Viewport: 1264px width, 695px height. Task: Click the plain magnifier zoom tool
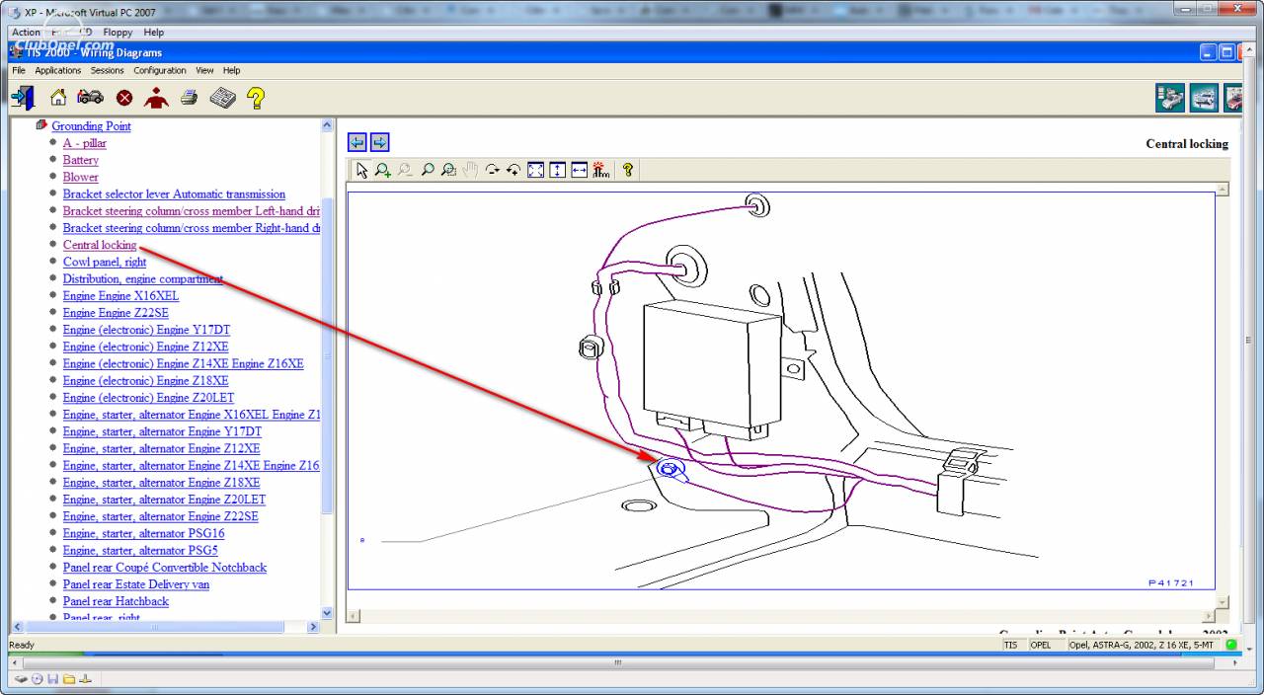[x=427, y=170]
